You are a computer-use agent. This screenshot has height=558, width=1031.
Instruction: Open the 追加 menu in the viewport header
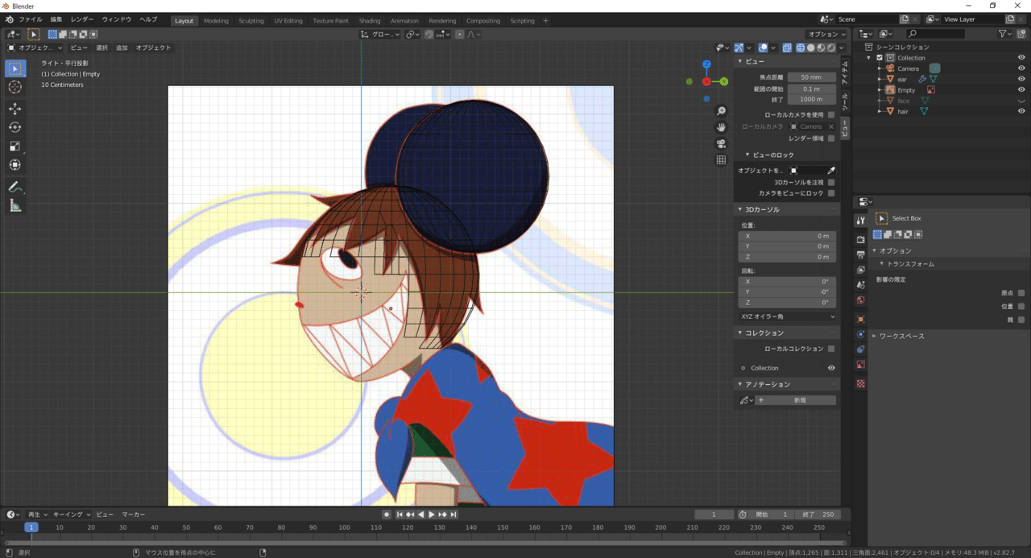(x=122, y=48)
